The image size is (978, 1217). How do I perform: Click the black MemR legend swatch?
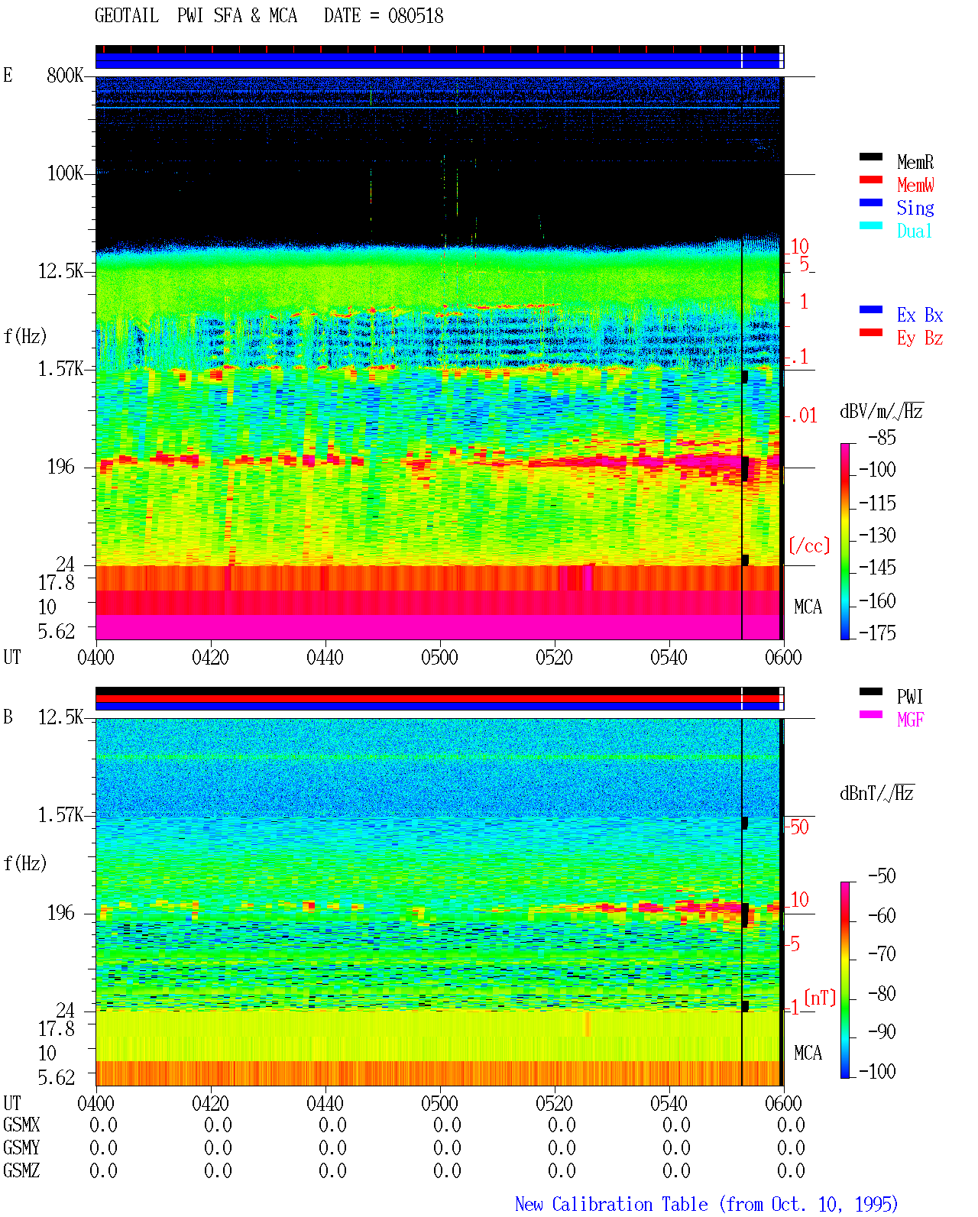pyautogui.click(x=871, y=157)
